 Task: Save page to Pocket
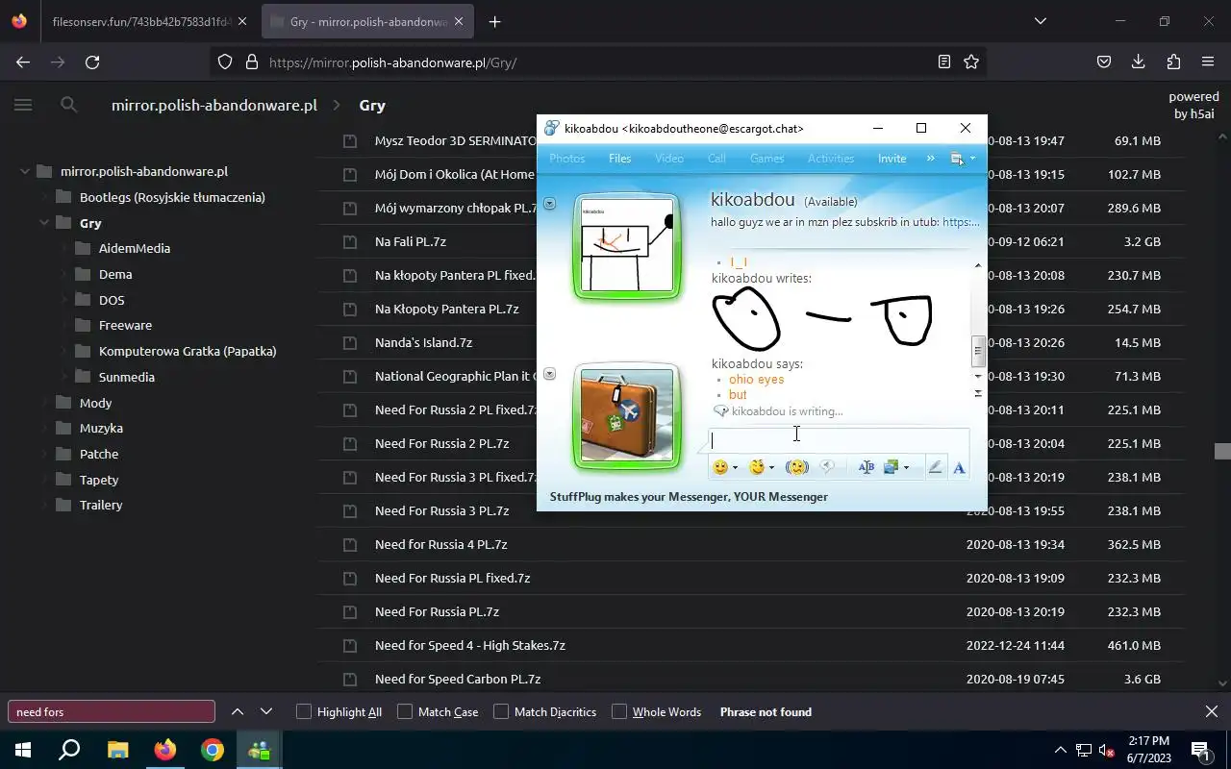pos(1104,62)
